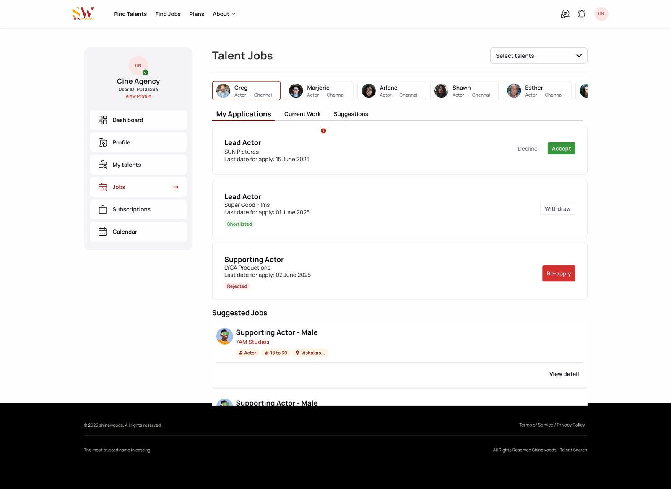Open Subscriptions from sidebar

pos(138,209)
